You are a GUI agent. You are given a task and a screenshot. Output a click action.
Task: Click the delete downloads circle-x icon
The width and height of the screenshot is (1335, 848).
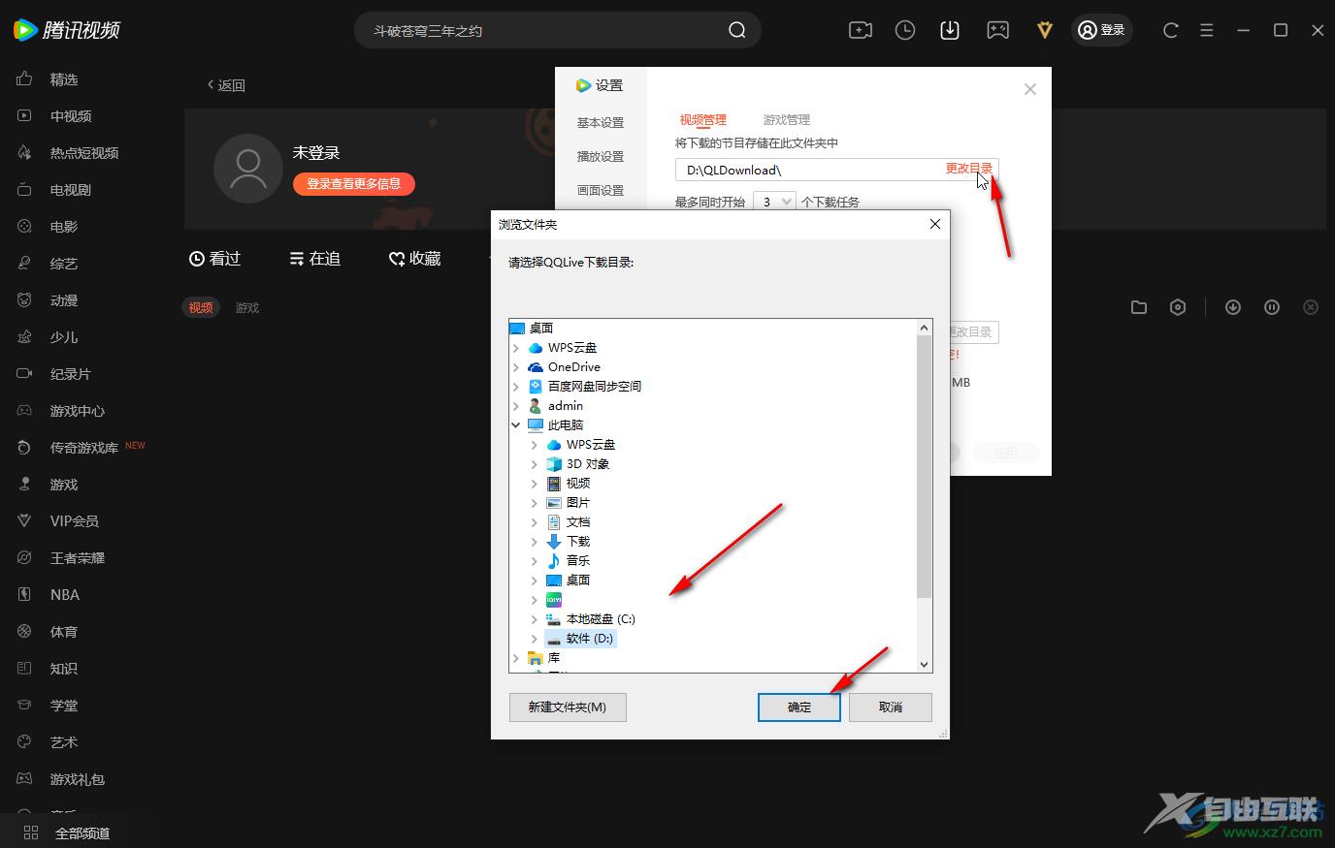point(1311,307)
